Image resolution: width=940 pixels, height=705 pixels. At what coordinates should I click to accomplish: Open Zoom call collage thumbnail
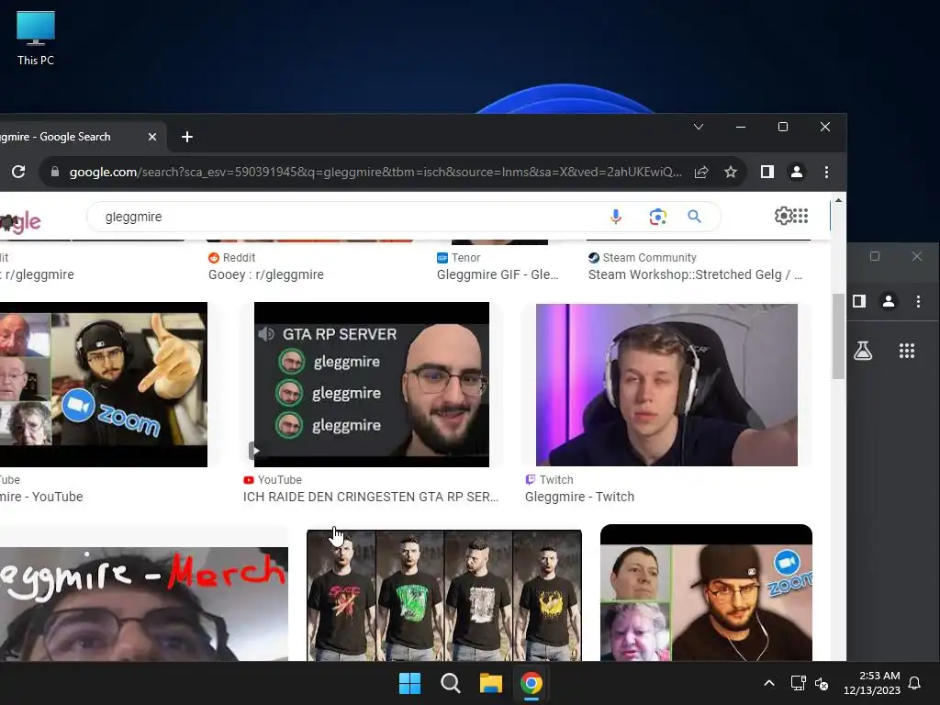coord(706,593)
